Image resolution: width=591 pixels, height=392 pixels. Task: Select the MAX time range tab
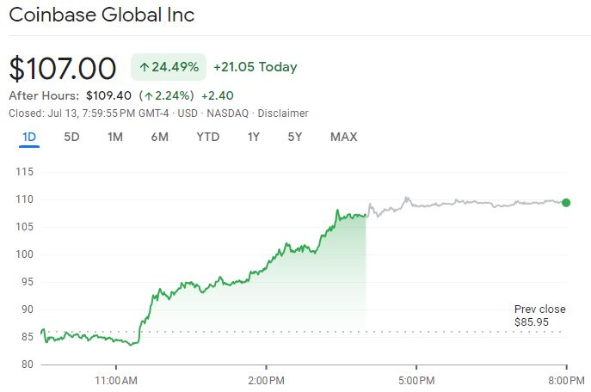click(x=343, y=137)
